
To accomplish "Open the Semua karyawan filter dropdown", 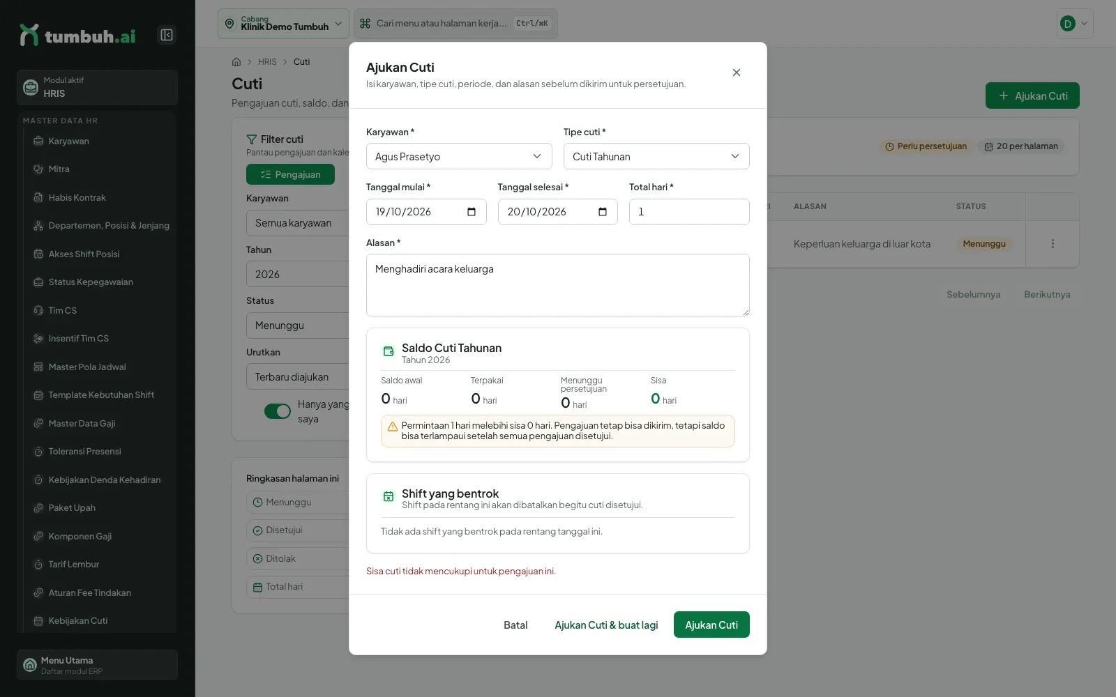I will coord(298,223).
